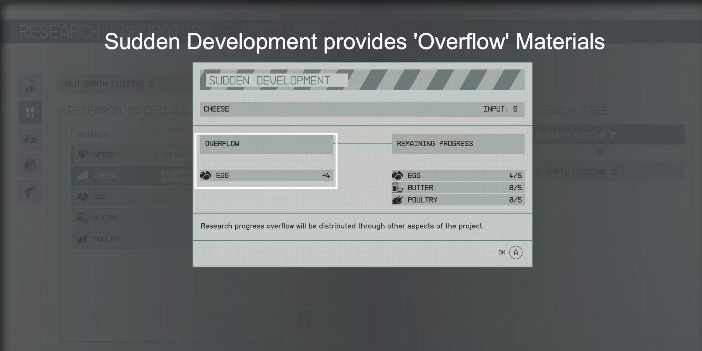Open the Pharmacology flask category in sidebar
The width and height of the screenshot is (702, 351).
[x=30, y=85]
